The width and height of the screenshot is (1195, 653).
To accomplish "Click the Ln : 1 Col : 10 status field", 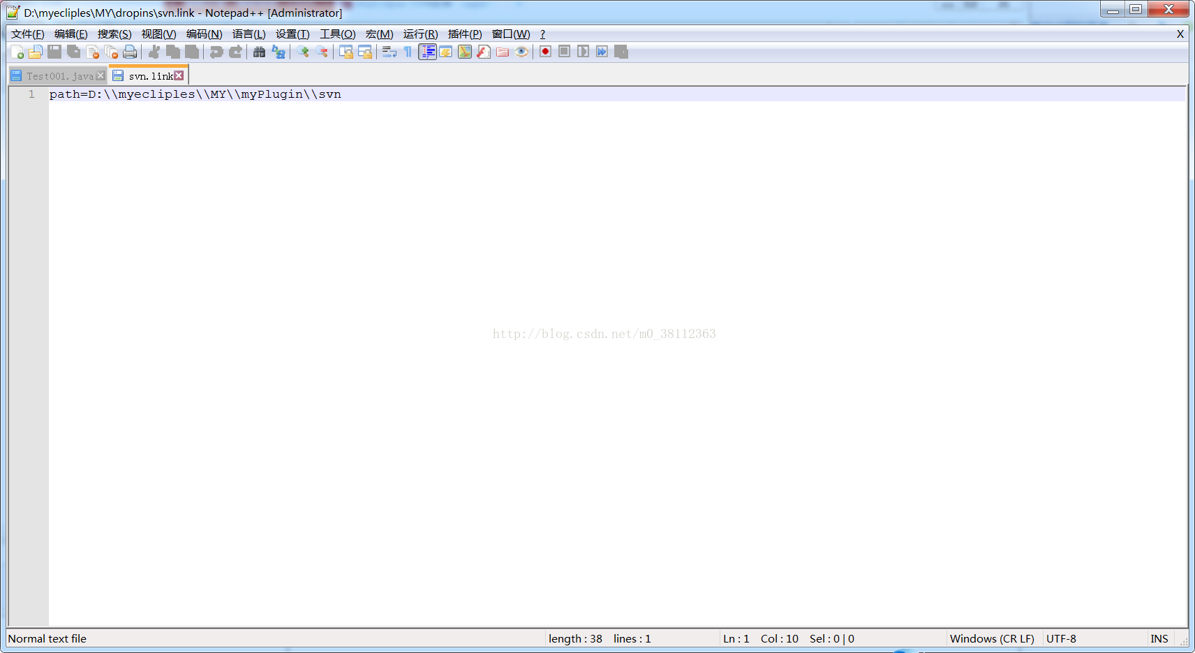I will 761,639.
